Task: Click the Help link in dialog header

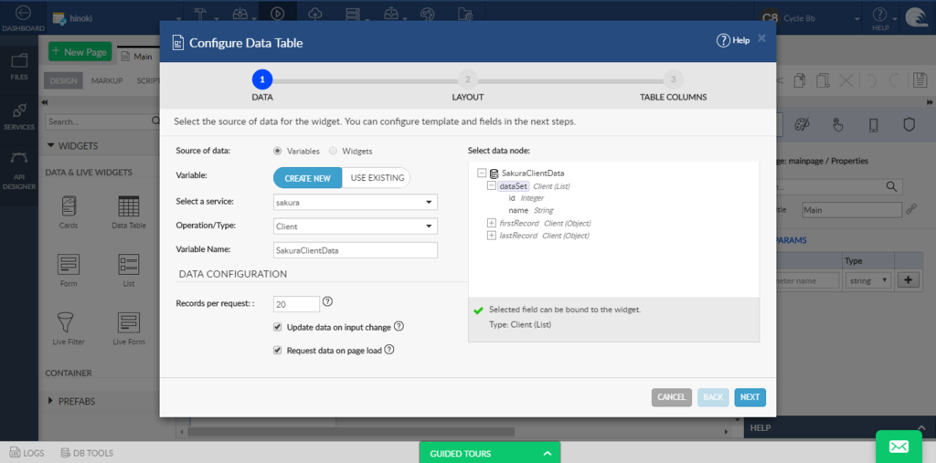Action: coord(733,40)
